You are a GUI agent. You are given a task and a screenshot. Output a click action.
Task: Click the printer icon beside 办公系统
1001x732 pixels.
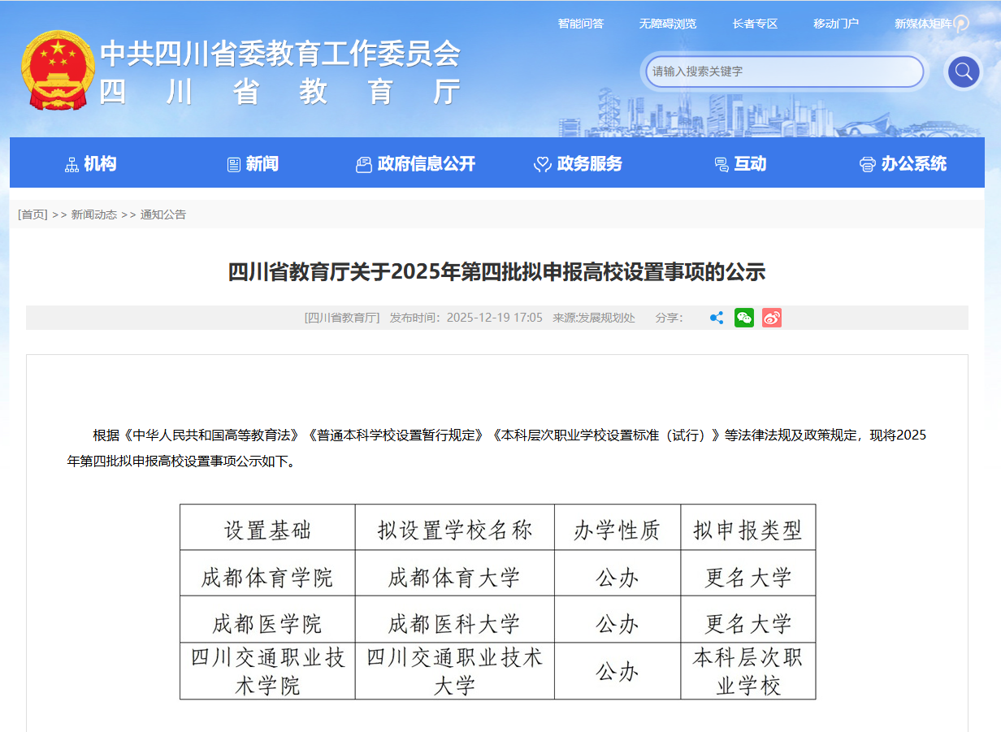click(867, 164)
